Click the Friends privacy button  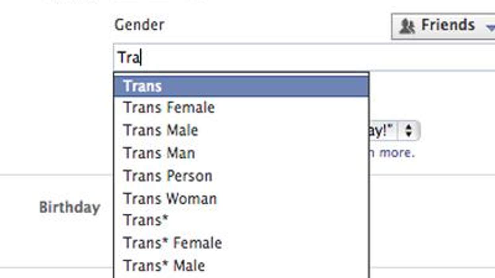pos(437,25)
